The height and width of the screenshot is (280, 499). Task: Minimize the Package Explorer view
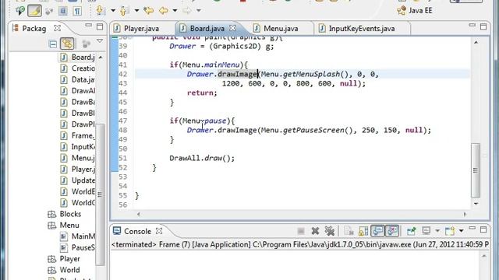pos(88,26)
